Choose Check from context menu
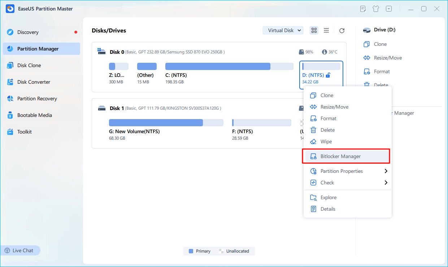Viewport: 448px width, 267px height. pos(348,183)
